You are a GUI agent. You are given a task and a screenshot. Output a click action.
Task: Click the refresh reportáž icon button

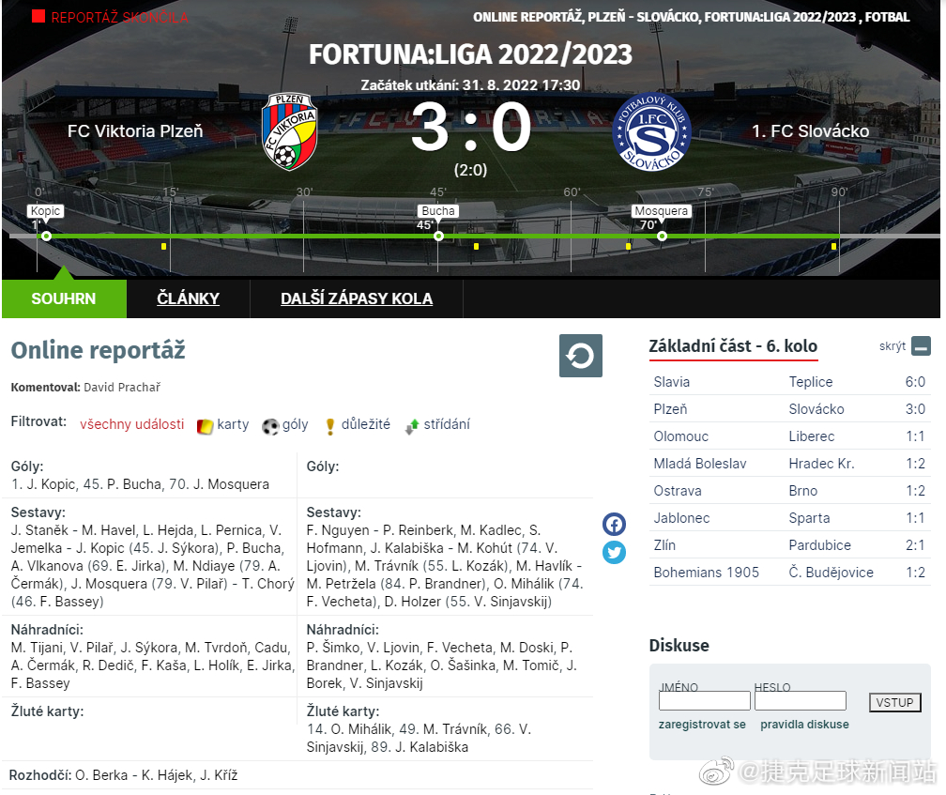click(x=580, y=356)
